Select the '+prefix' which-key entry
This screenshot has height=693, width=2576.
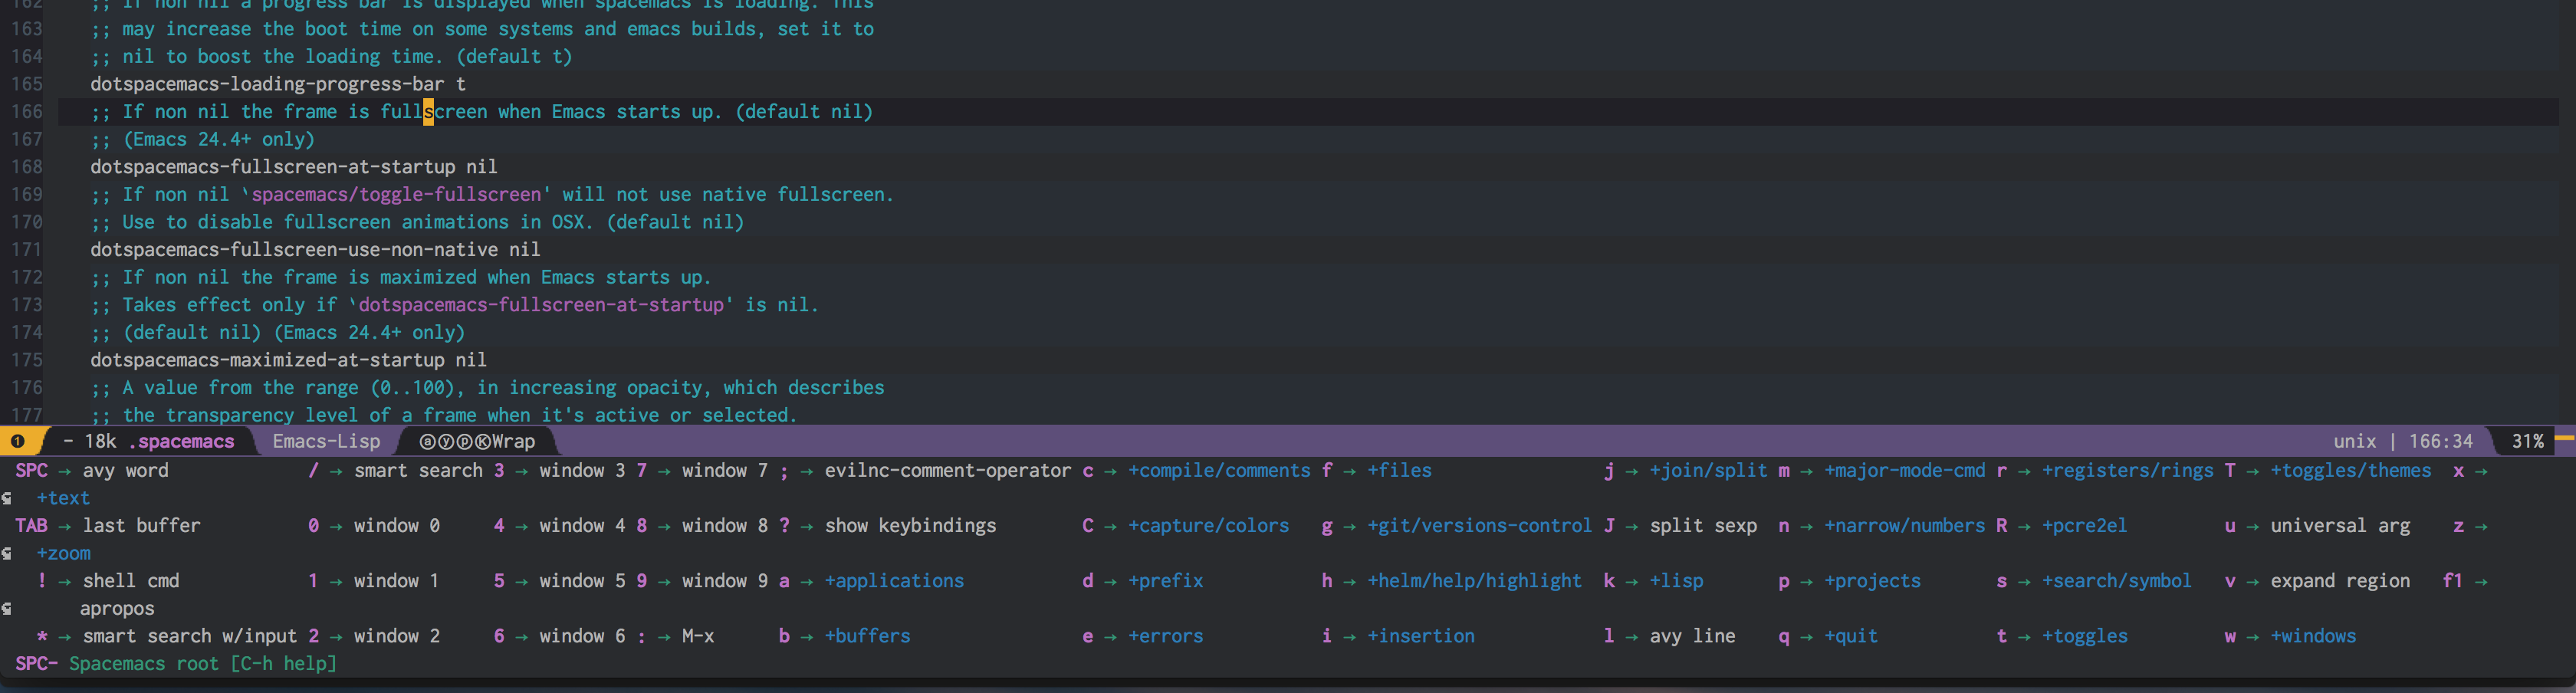[x=1165, y=580]
